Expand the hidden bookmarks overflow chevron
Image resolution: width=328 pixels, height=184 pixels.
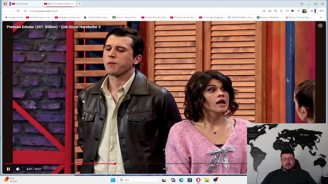tap(321, 17)
